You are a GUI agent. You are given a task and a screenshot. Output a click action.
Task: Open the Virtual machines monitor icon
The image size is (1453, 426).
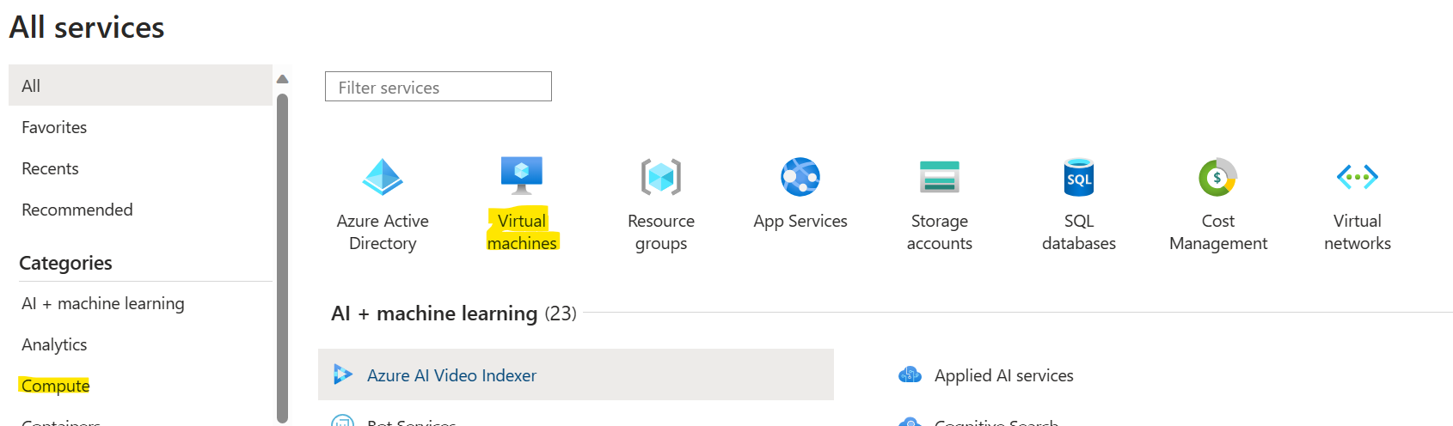pos(522,175)
